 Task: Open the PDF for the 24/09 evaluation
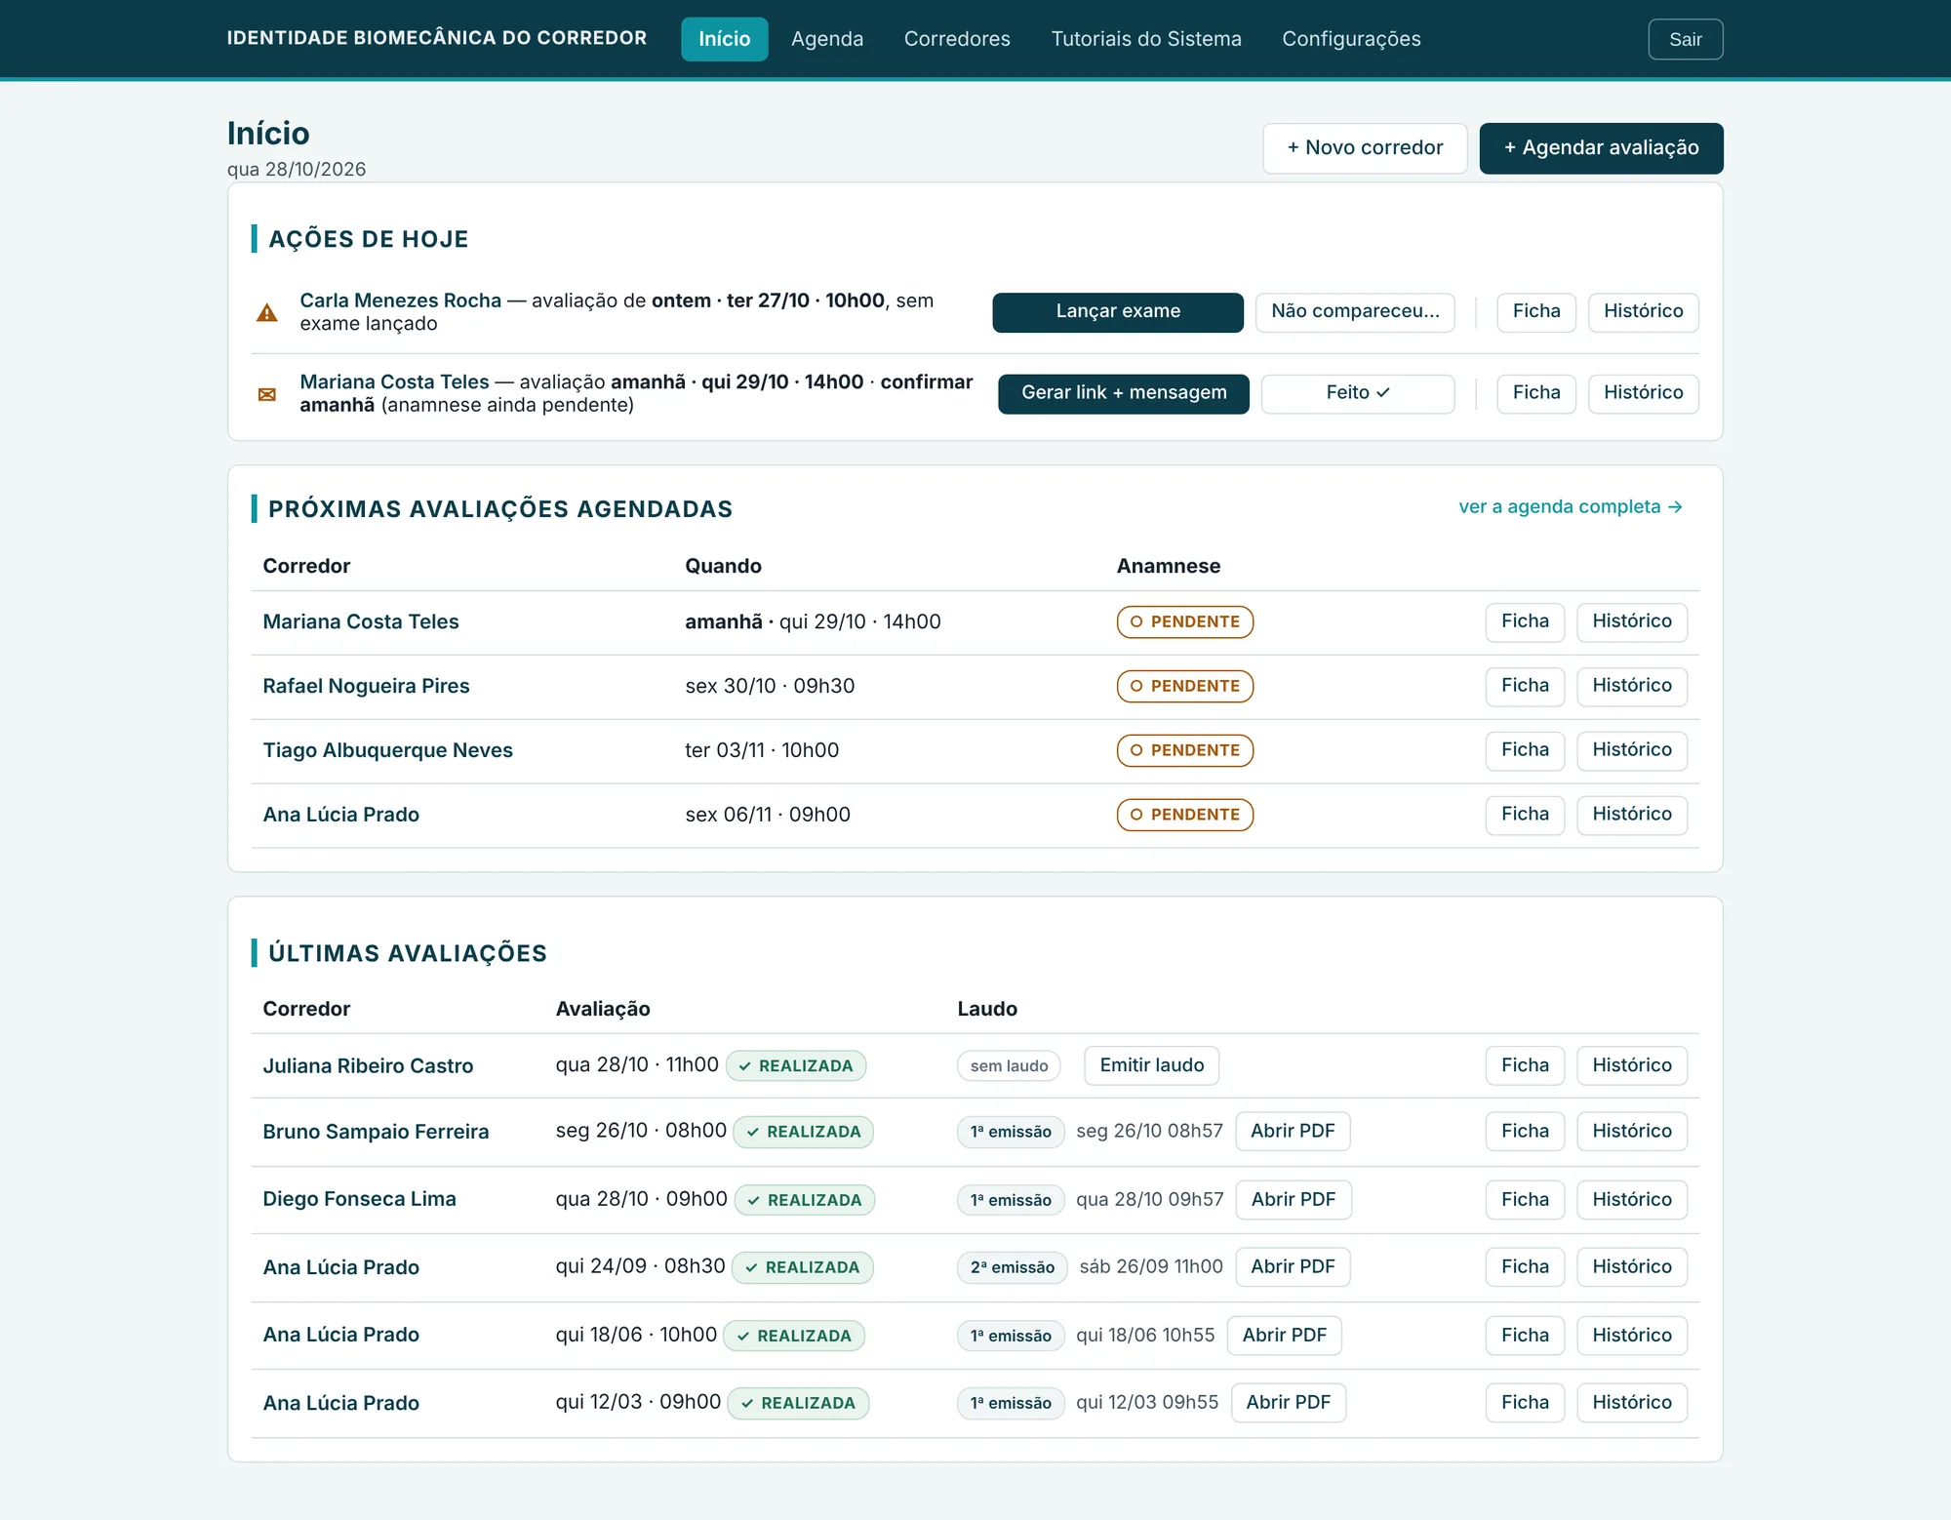(x=1293, y=1267)
